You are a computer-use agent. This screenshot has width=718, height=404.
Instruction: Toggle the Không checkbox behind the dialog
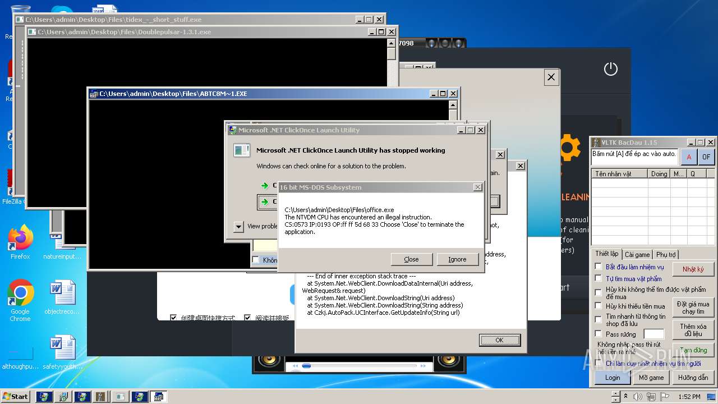click(x=256, y=260)
